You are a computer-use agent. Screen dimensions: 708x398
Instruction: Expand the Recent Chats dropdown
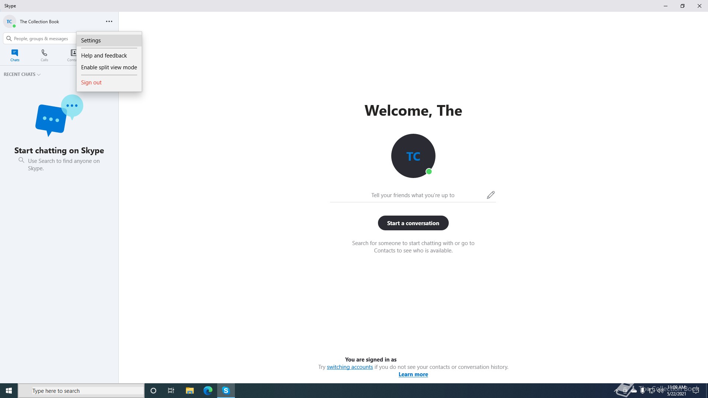point(22,74)
